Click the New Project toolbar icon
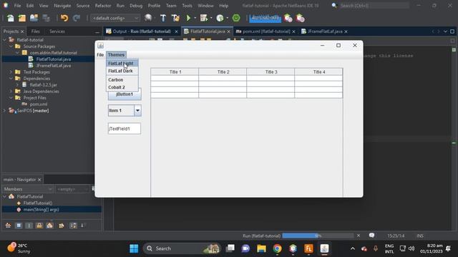Viewport: 458px width, 257px height. coord(22,19)
